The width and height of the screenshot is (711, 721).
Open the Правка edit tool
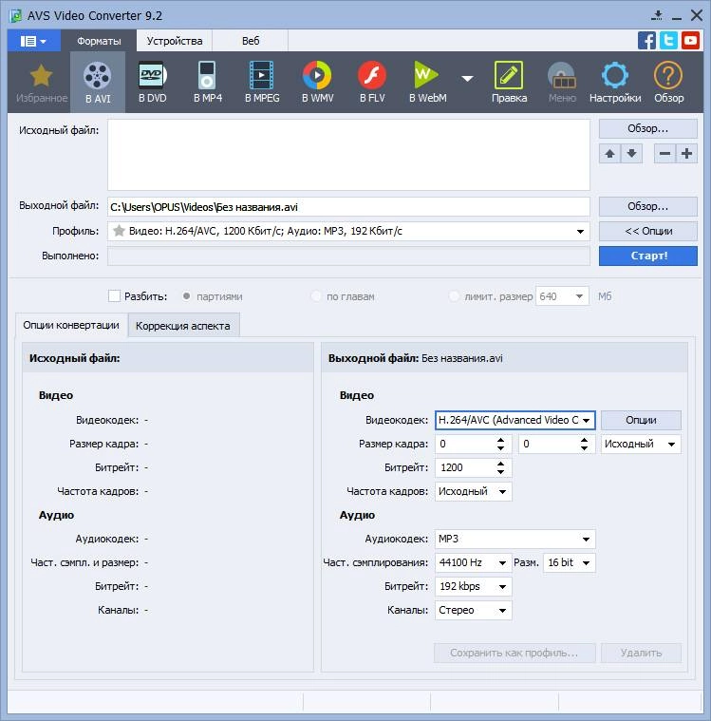tap(509, 82)
